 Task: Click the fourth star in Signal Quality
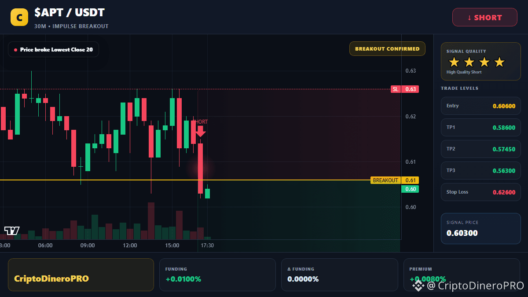(499, 62)
